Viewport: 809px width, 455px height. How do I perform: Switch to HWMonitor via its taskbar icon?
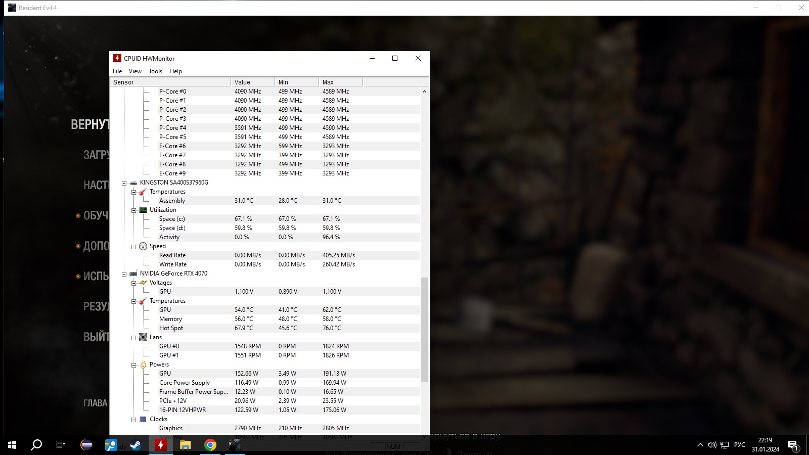(x=161, y=445)
